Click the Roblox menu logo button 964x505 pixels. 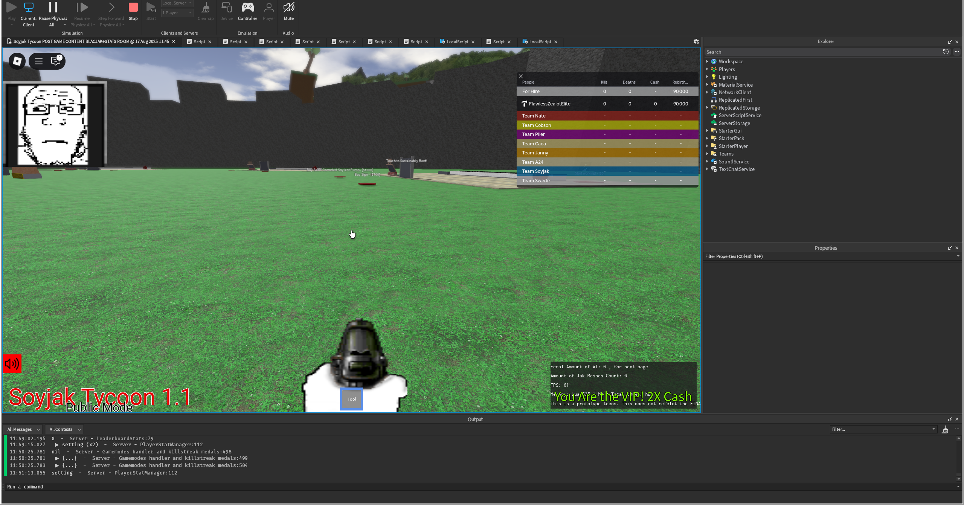[x=17, y=61]
